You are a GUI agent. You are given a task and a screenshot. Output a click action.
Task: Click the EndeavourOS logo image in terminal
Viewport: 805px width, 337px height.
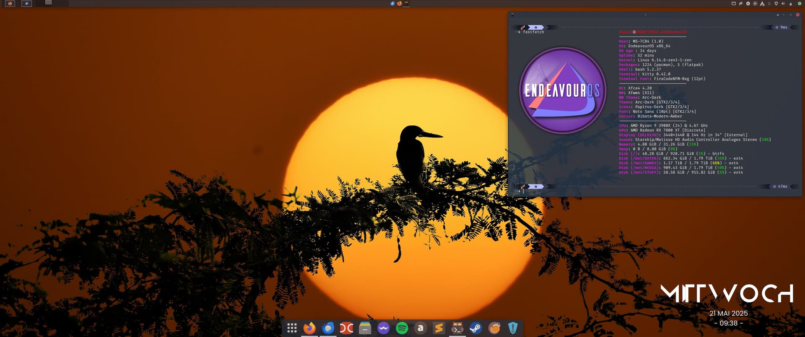coord(563,90)
